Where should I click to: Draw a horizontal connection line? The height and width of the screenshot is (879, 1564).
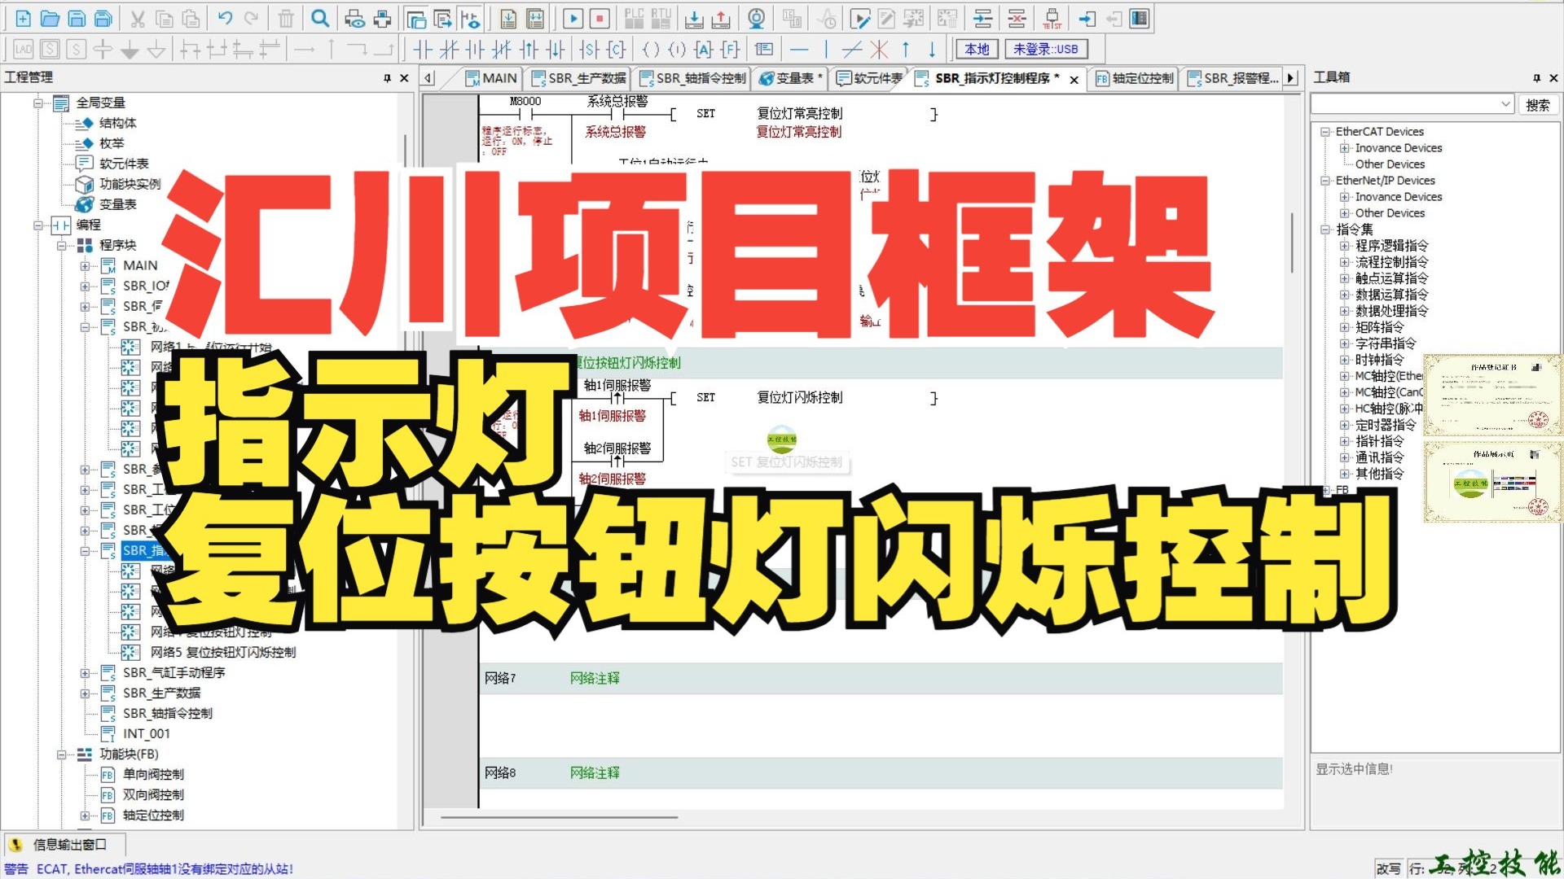799,50
